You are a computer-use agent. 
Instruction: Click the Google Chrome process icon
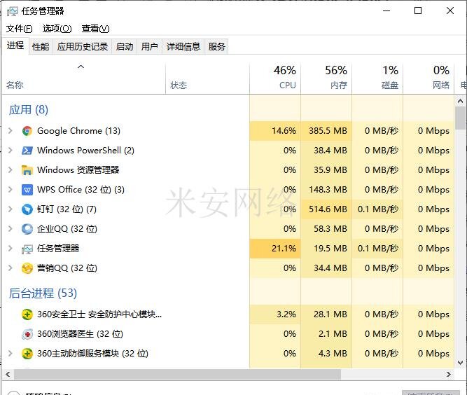[x=27, y=131]
